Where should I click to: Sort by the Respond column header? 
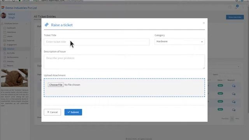point(231,80)
